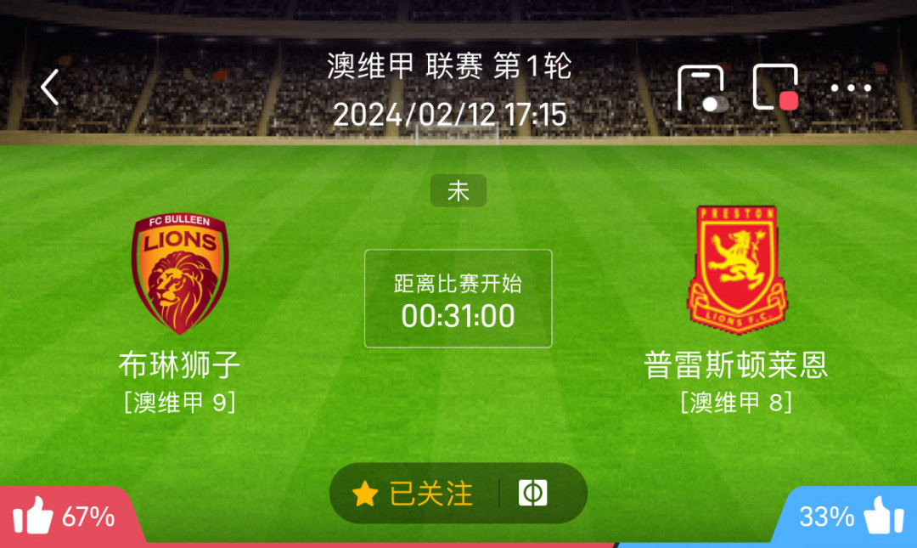Toggle the 已关注 followed button
Screen dimensions: 917x548
point(413,494)
